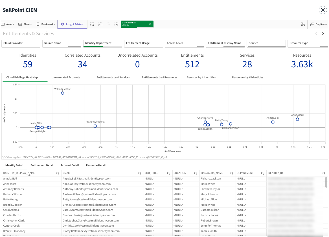The width and height of the screenshot is (329, 237).
Task: Click the step back selection icon
Action: point(100,24)
